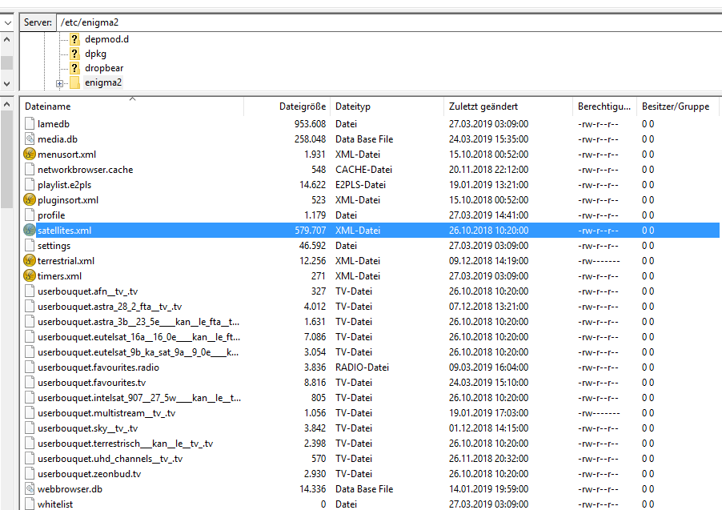The height and width of the screenshot is (510, 722).
Task: Click the terrestrial.xml XML file icon
Action: tap(30, 260)
